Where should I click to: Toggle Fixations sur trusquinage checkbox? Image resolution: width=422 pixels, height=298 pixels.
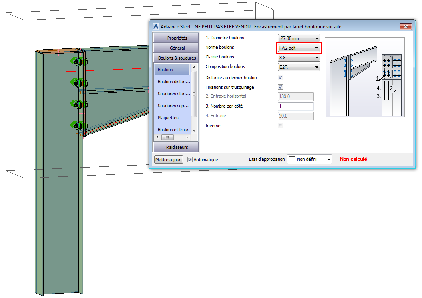pyautogui.click(x=280, y=87)
